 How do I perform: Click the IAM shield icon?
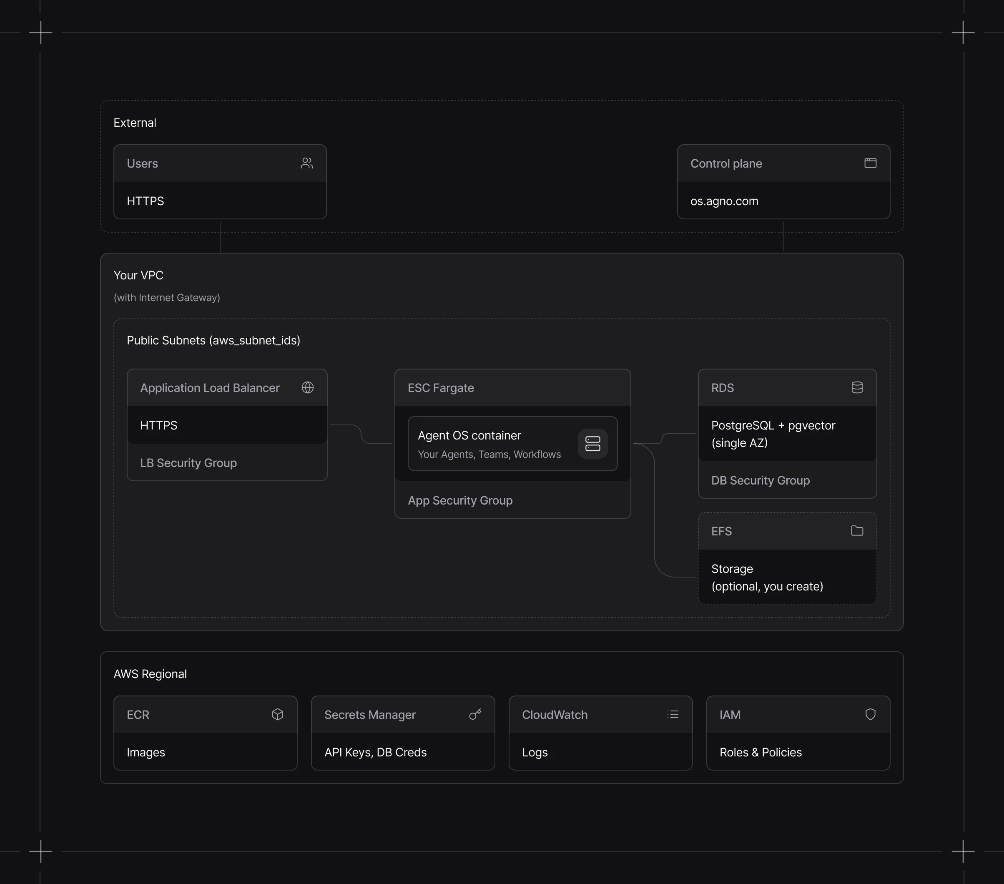[870, 715]
